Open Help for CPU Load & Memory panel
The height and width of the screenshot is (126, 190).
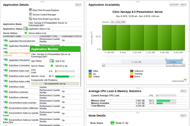click(x=183, y=91)
